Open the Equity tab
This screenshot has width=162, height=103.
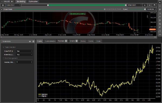40,41
